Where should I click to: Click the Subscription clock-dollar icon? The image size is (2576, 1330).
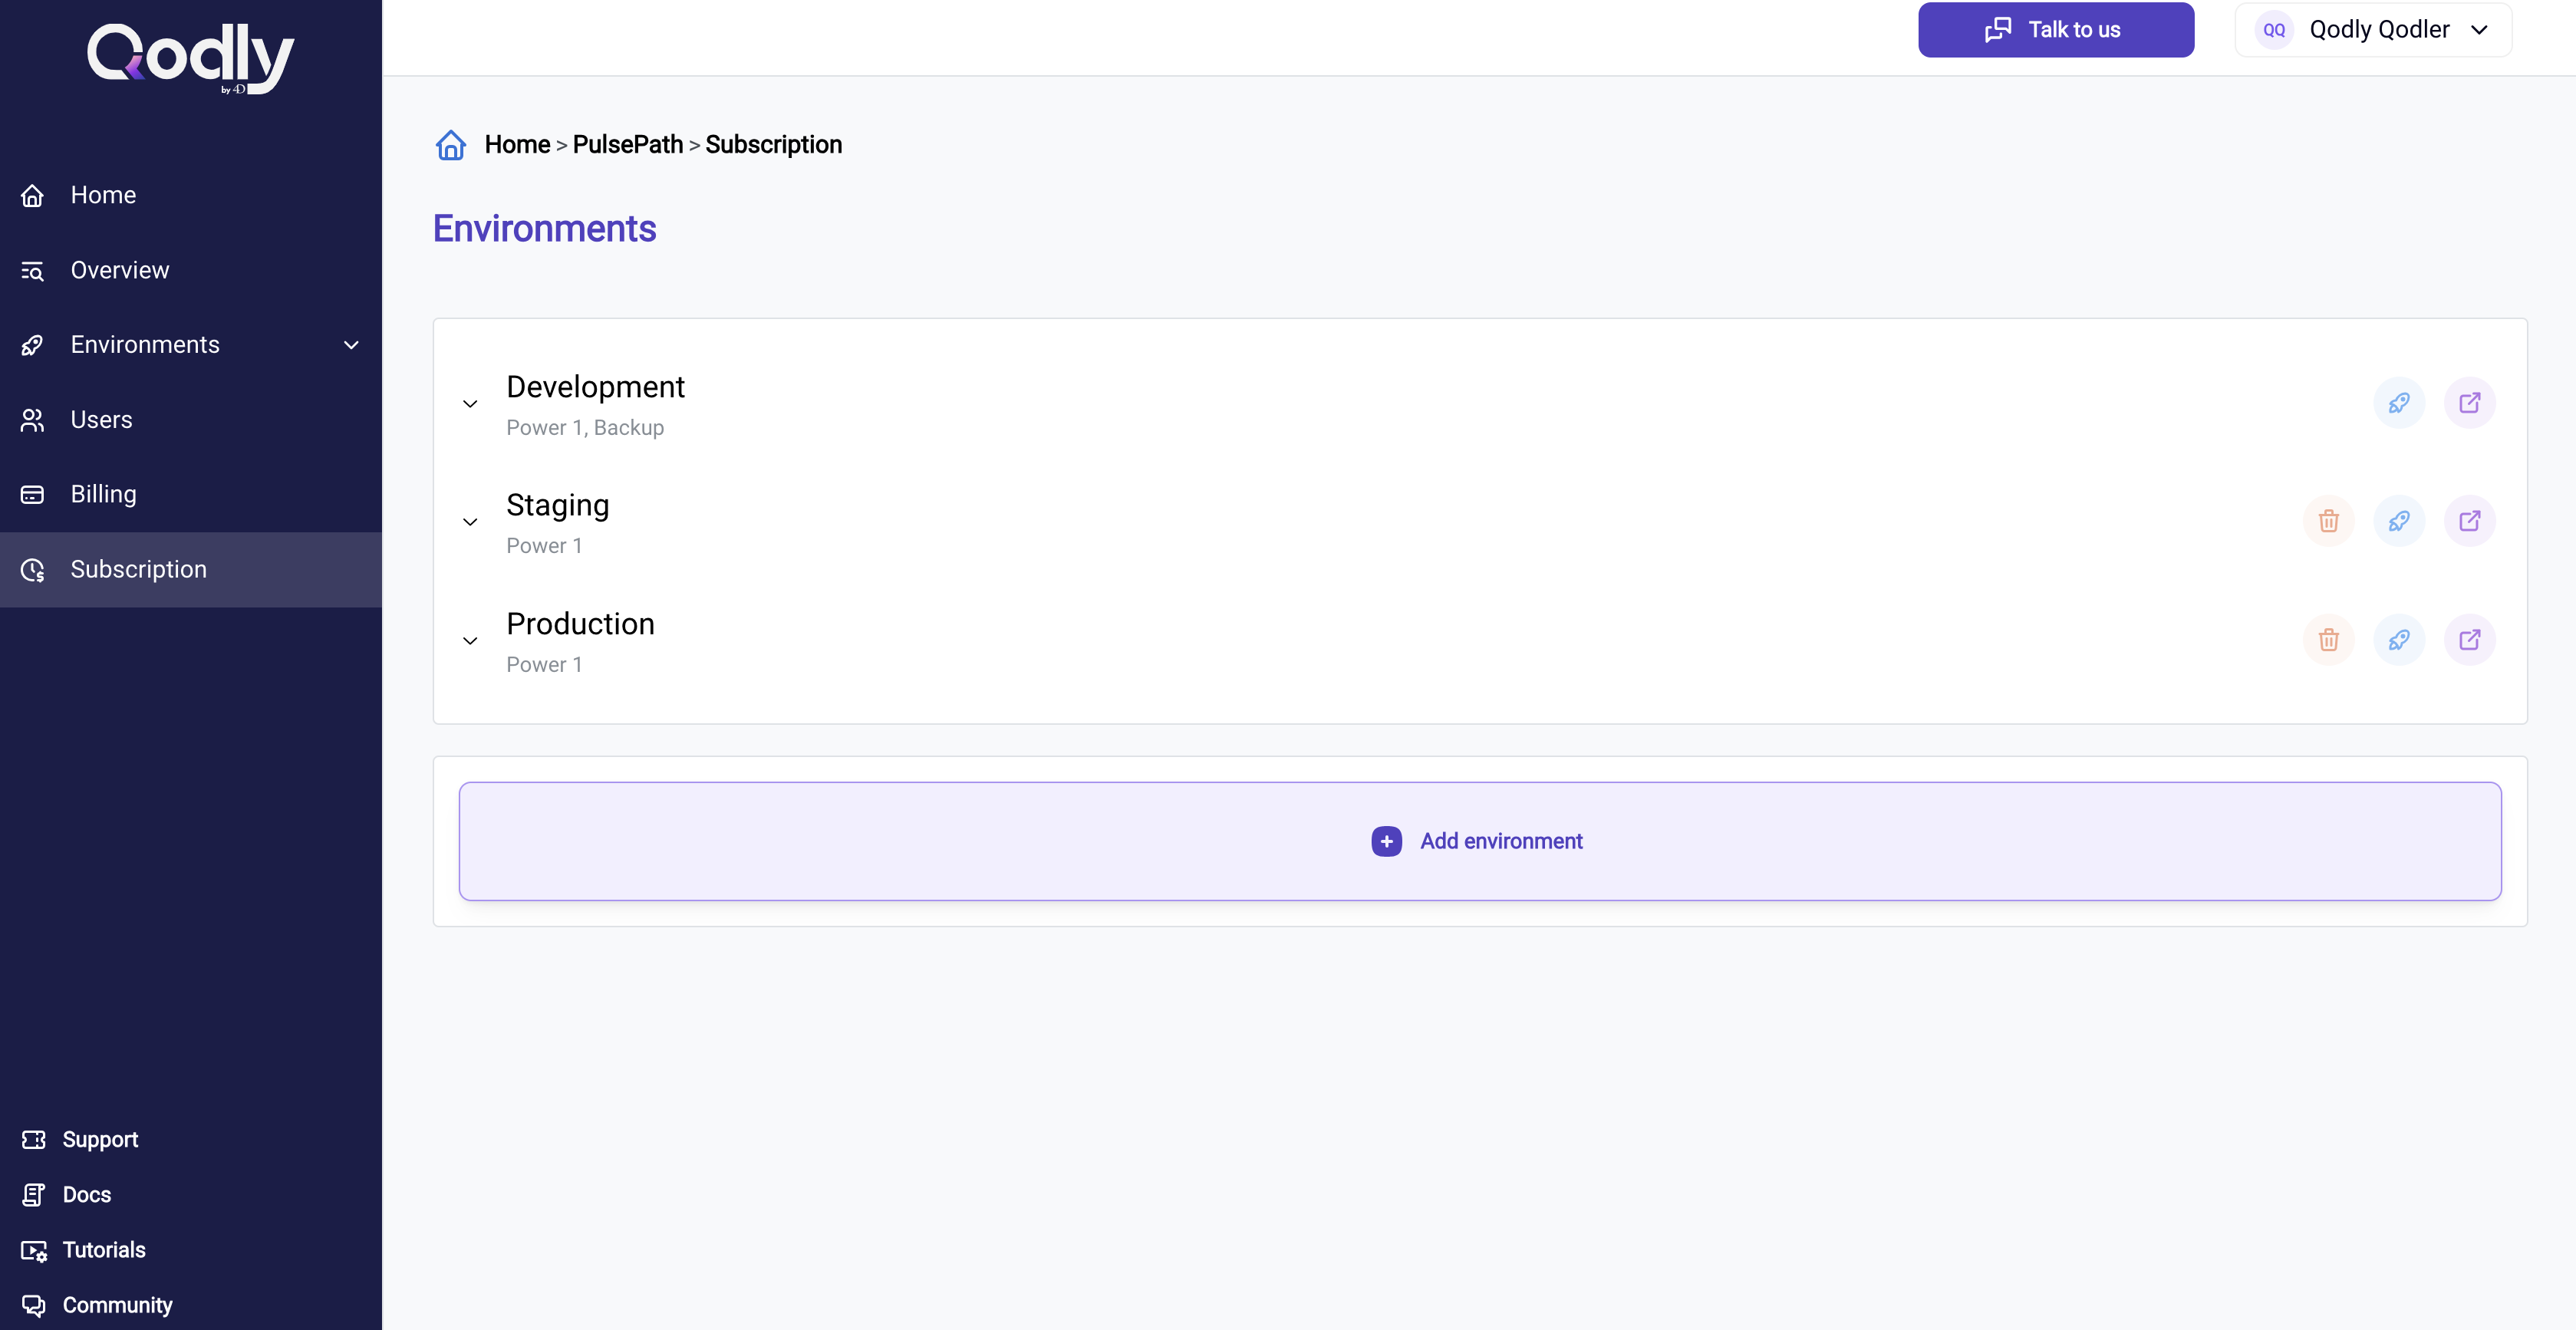(32, 570)
